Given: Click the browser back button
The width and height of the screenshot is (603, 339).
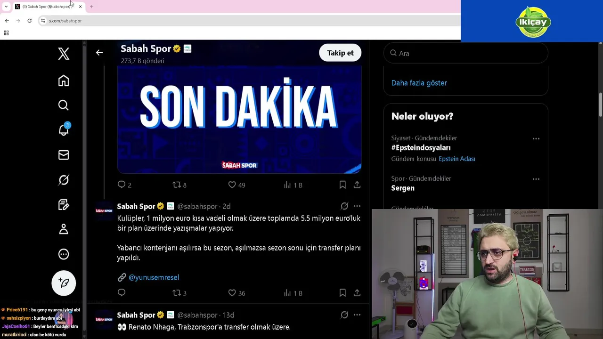Looking at the screenshot, I should (7, 21).
